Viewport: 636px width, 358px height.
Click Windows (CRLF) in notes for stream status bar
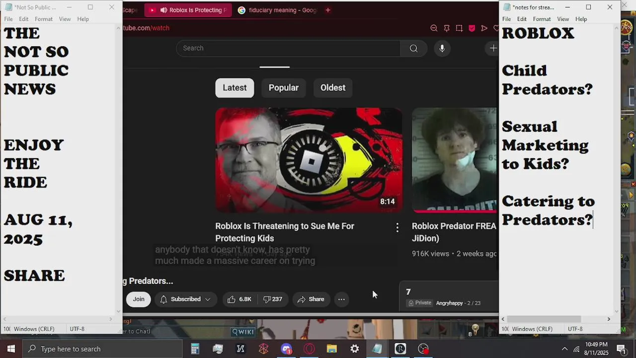(x=532, y=329)
